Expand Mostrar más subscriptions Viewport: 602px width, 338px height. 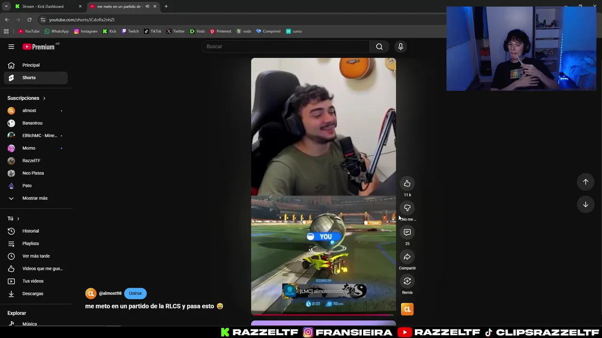tap(36, 198)
